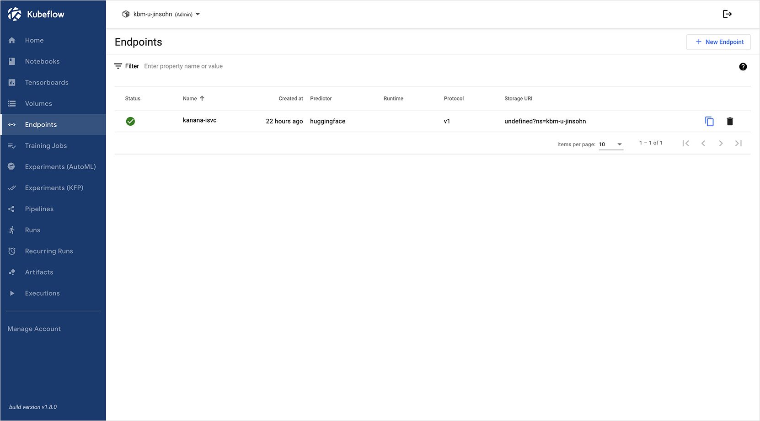Click the filter lines icon
The width and height of the screenshot is (760, 421).
(118, 66)
